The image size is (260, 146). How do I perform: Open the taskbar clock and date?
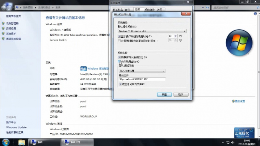247,142
